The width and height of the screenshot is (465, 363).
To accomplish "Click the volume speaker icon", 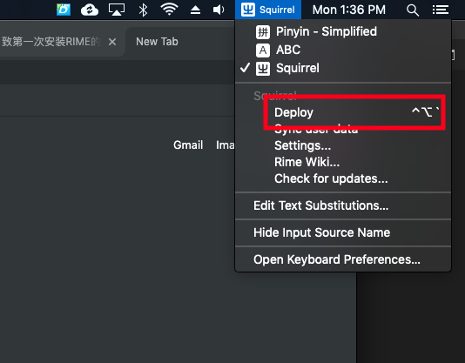I will (219, 10).
